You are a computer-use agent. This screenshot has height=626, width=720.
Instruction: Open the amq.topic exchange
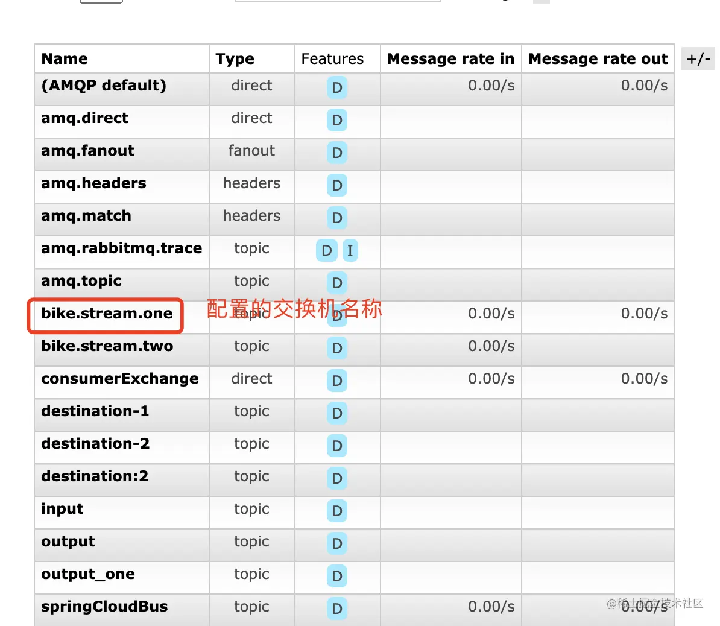tap(81, 280)
